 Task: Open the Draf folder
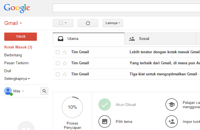click(x=8, y=71)
